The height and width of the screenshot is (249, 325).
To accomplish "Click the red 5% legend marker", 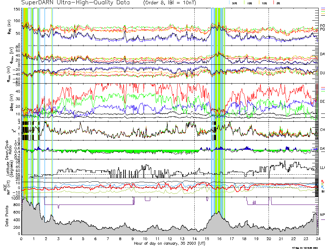I will point(274,2).
